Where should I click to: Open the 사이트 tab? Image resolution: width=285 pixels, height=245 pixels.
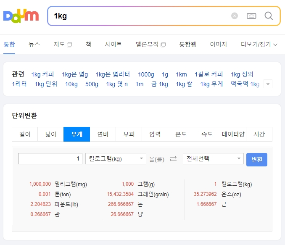click(x=113, y=45)
